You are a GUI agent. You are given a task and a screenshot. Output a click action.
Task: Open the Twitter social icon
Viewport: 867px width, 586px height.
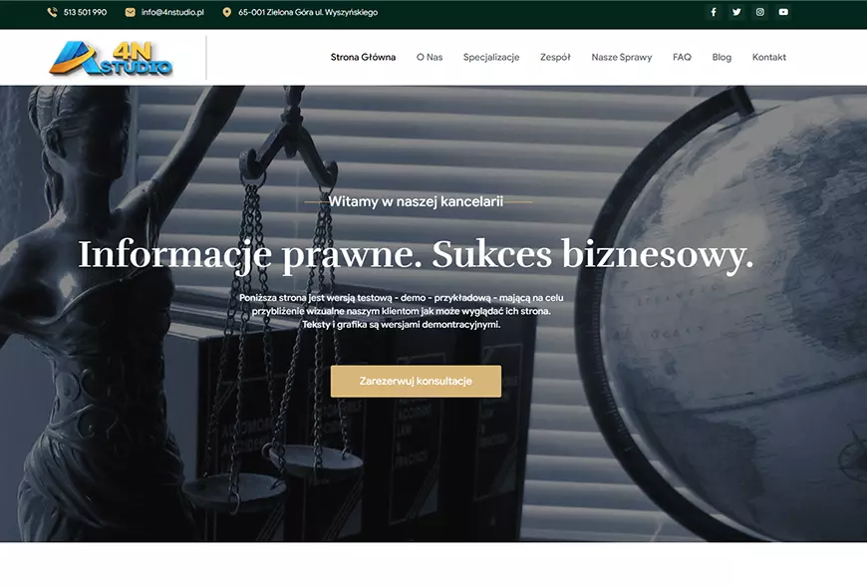[736, 12]
